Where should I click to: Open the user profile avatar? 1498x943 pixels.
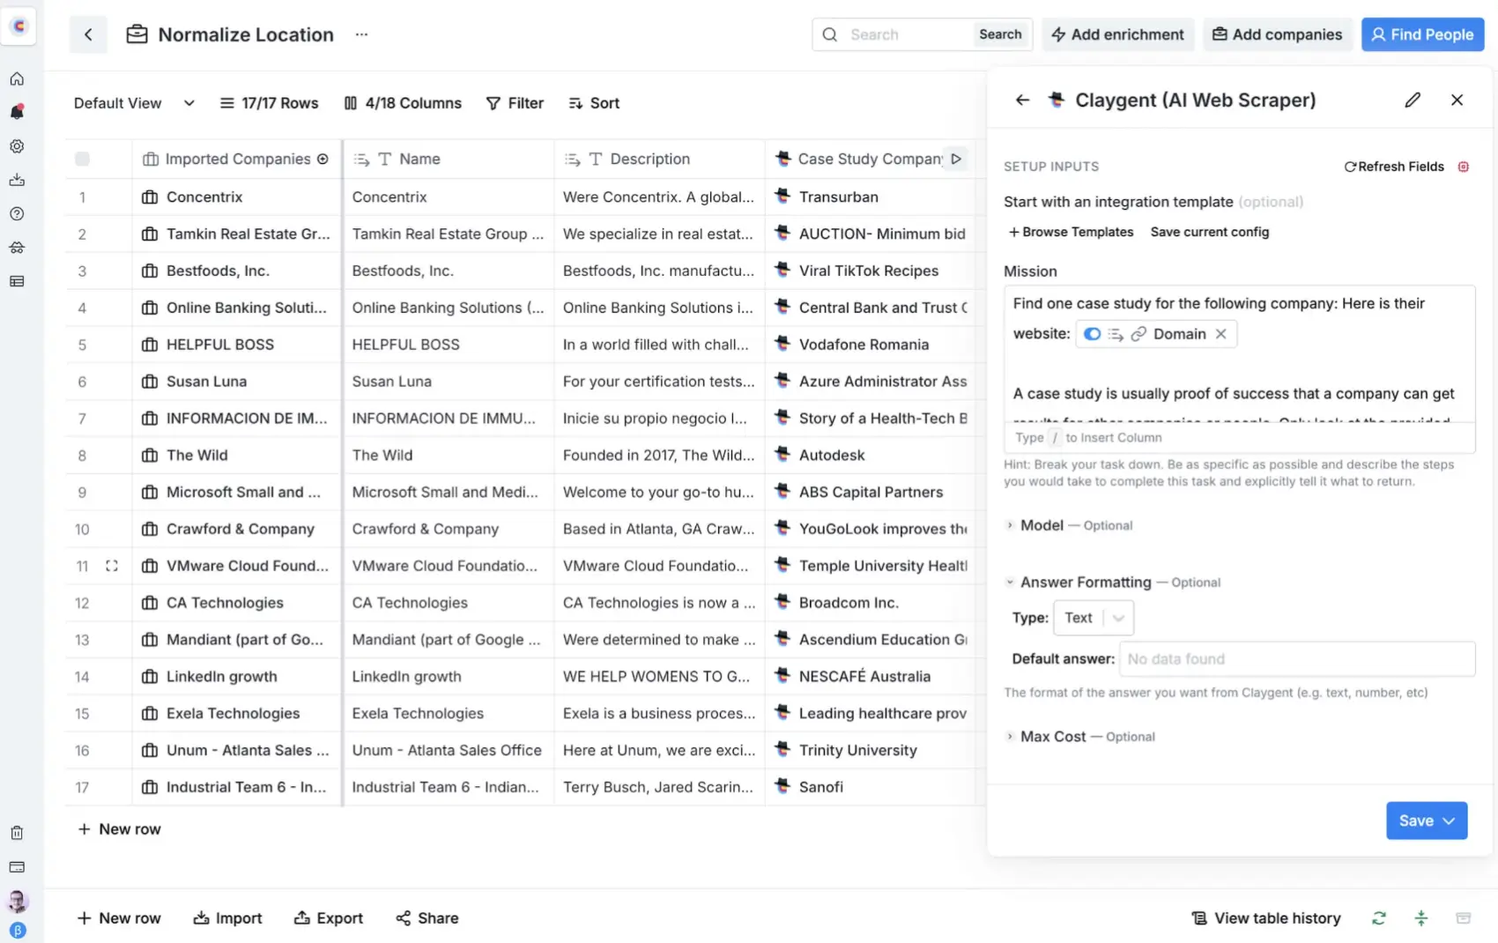(17, 901)
